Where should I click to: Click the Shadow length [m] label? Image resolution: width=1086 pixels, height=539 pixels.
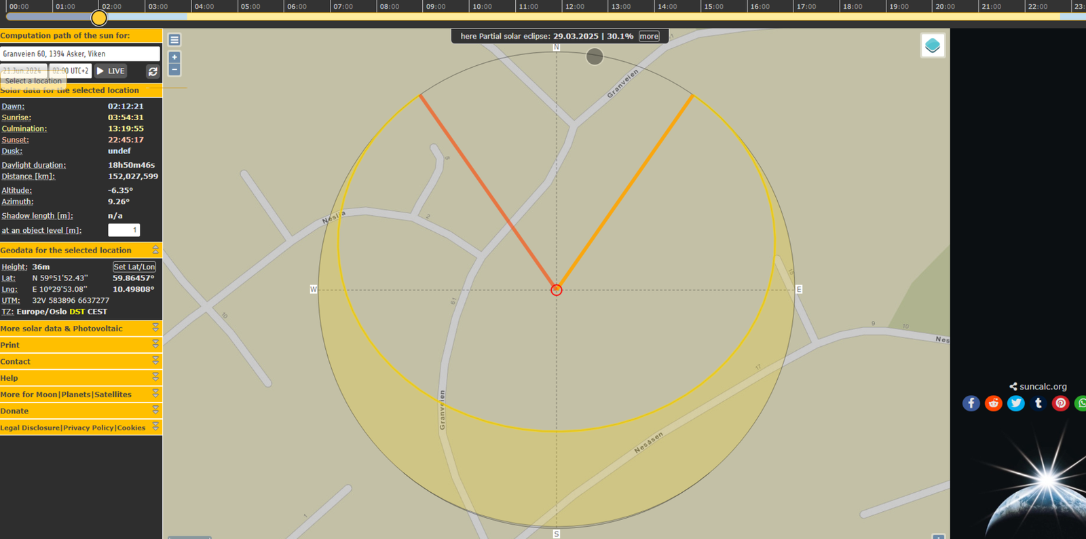tap(37, 216)
